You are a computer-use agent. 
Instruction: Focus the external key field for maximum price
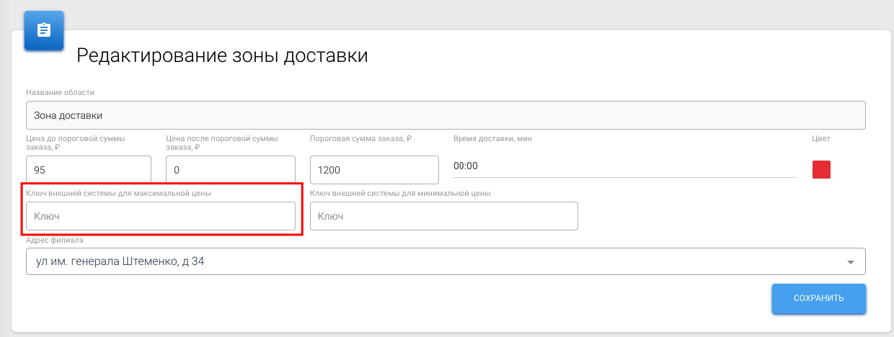click(160, 216)
